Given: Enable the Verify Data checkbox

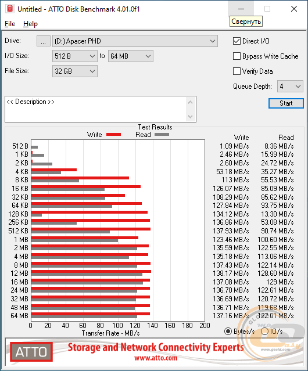Looking at the screenshot, I should 237,71.
